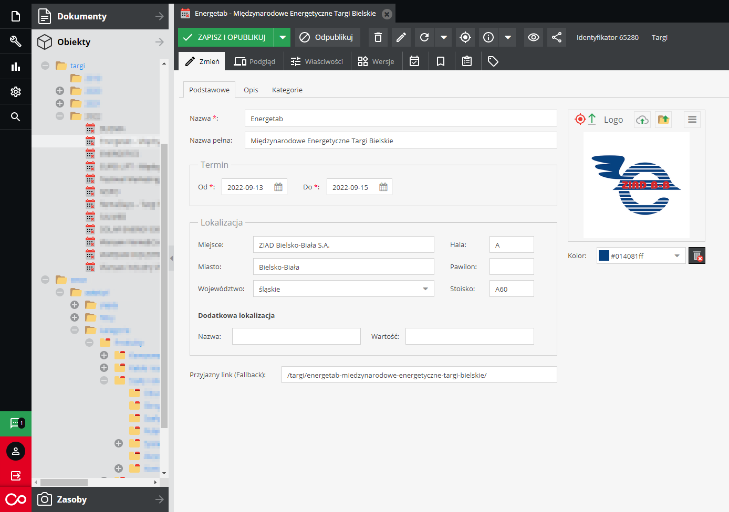This screenshot has width=729, height=512.
Task: Open the calendar picker for Do date
Action: [x=383, y=187]
